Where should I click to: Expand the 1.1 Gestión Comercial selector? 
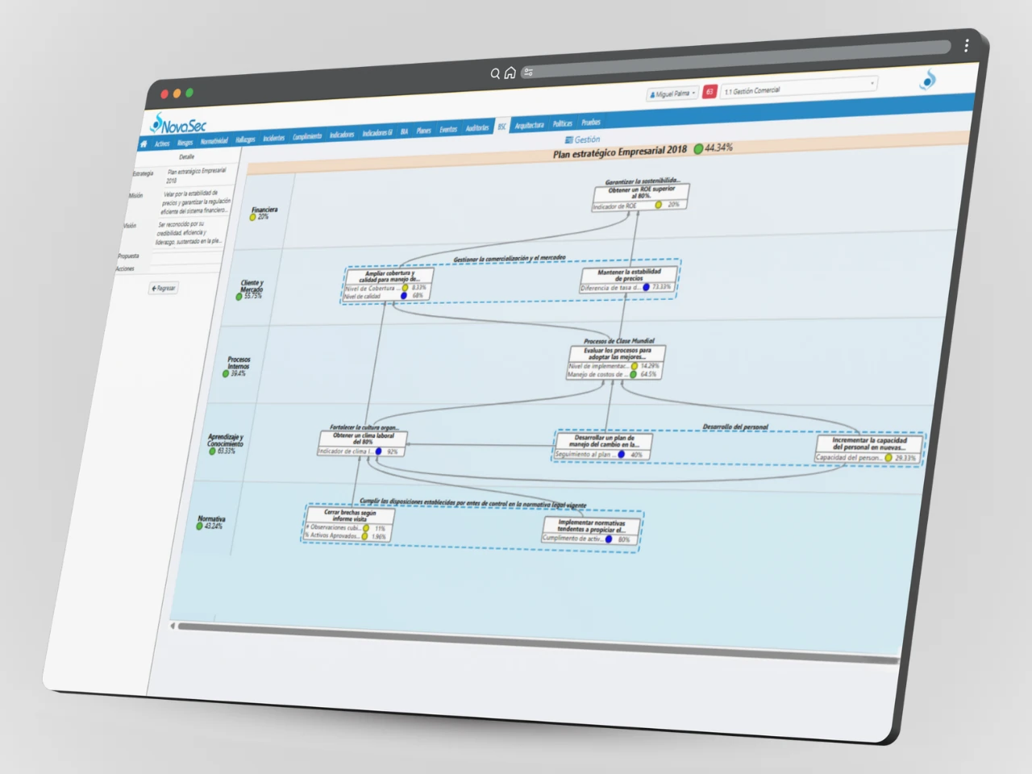(x=798, y=89)
